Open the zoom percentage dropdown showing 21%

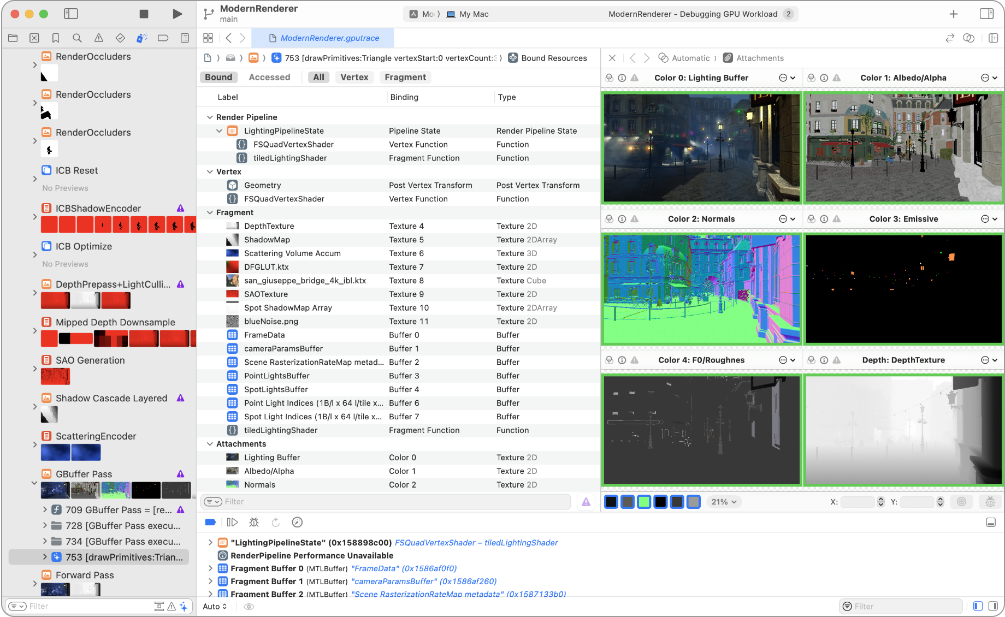(x=724, y=501)
